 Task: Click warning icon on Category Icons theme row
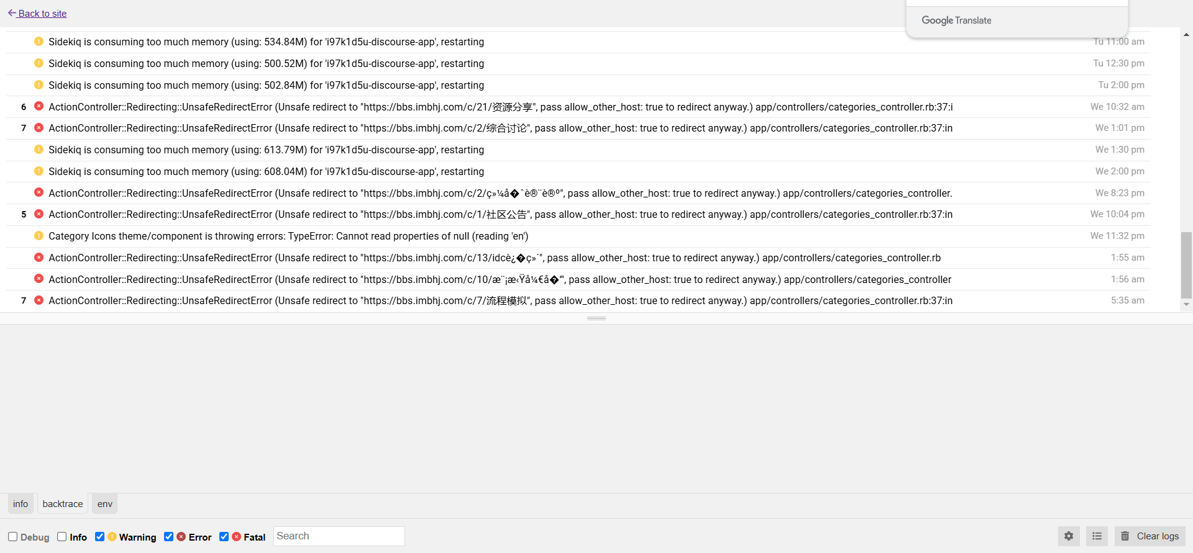coord(39,236)
